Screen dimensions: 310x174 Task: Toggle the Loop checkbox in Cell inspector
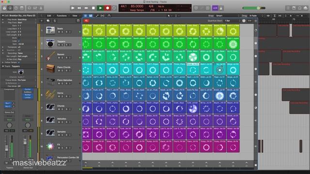pos(18,41)
